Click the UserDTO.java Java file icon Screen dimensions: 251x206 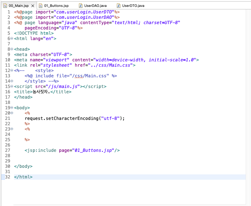coord(118,6)
